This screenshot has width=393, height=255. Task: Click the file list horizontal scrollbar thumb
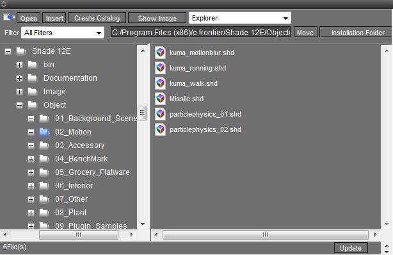266,234
